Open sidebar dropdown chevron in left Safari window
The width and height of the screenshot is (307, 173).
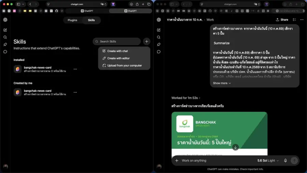point(23,4)
